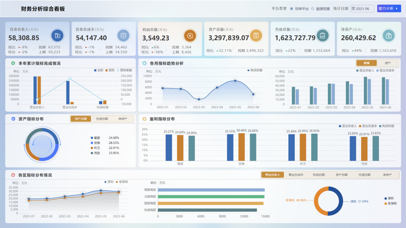Click the 餐厨 blue legend swatch
This screenshot has height=228, width=406.
[x=92, y=138]
